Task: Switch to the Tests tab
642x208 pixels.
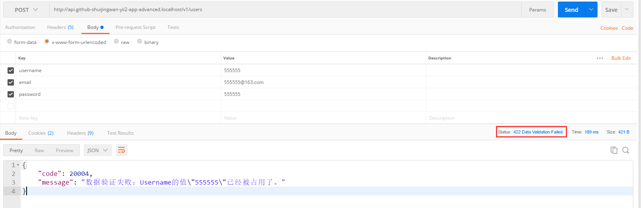Action: (173, 27)
